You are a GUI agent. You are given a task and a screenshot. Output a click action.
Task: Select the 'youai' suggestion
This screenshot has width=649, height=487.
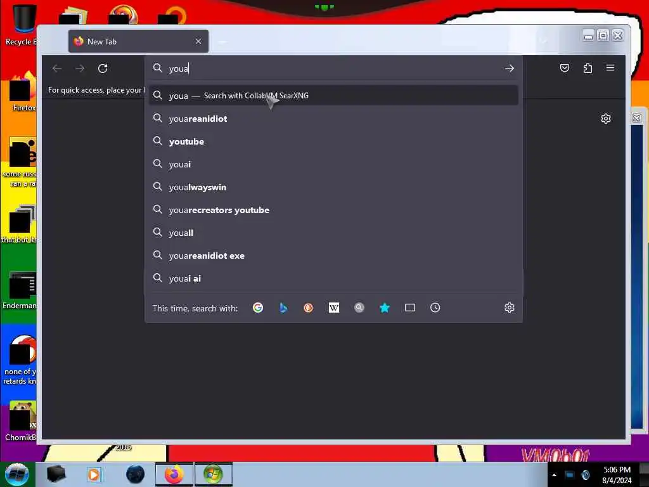point(333,164)
